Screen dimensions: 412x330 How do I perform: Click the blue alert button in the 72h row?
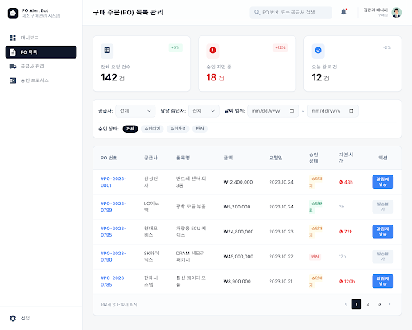(383, 232)
